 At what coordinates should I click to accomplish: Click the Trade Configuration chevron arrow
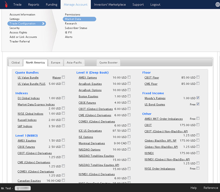click(43, 24)
